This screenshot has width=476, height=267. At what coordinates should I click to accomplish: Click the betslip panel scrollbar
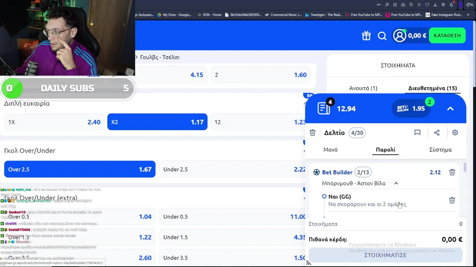click(x=464, y=167)
